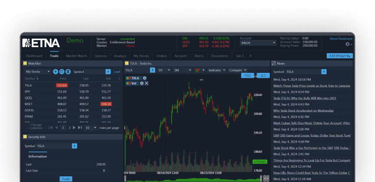Viewport: 375px width, 182px height.
Task: Switch to the Market Watch tab
Action: pyautogui.click(x=76, y=56)
